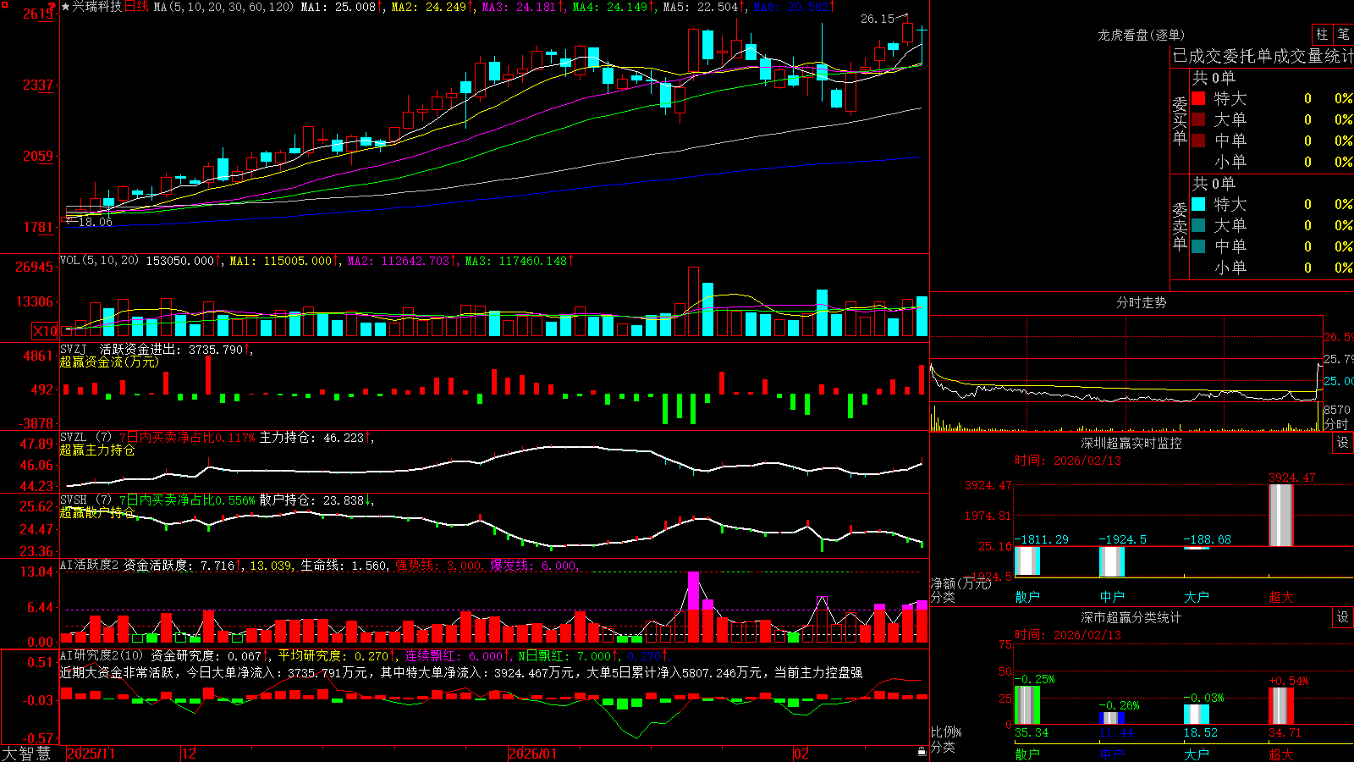Click the 中户 ratio bar labeled -0.26%

click(x=1112, y=718)
